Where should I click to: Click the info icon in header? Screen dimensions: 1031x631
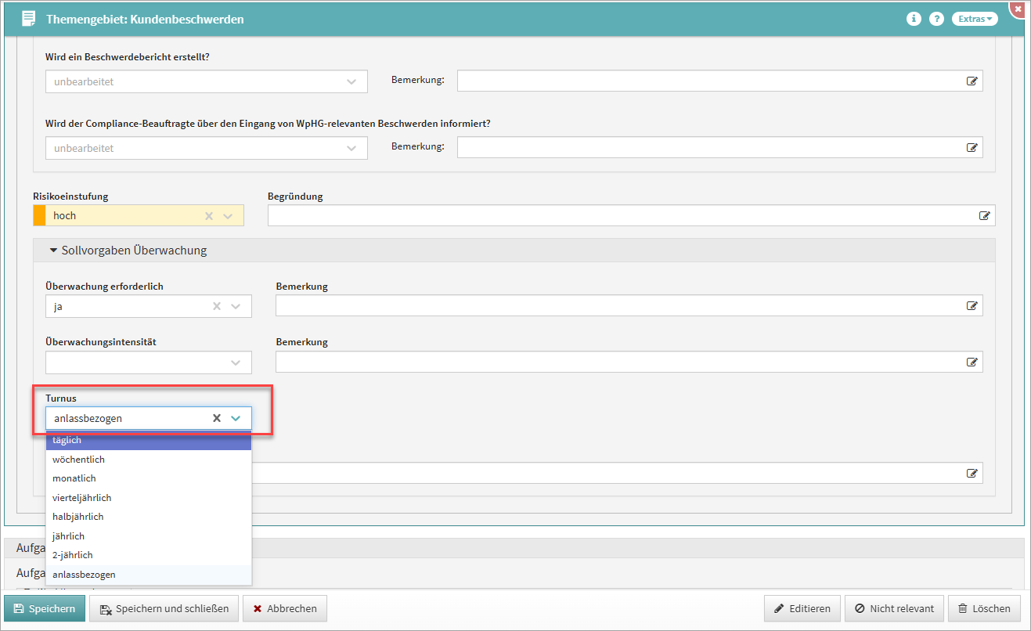pyautogui.click(x=914, y=19)
